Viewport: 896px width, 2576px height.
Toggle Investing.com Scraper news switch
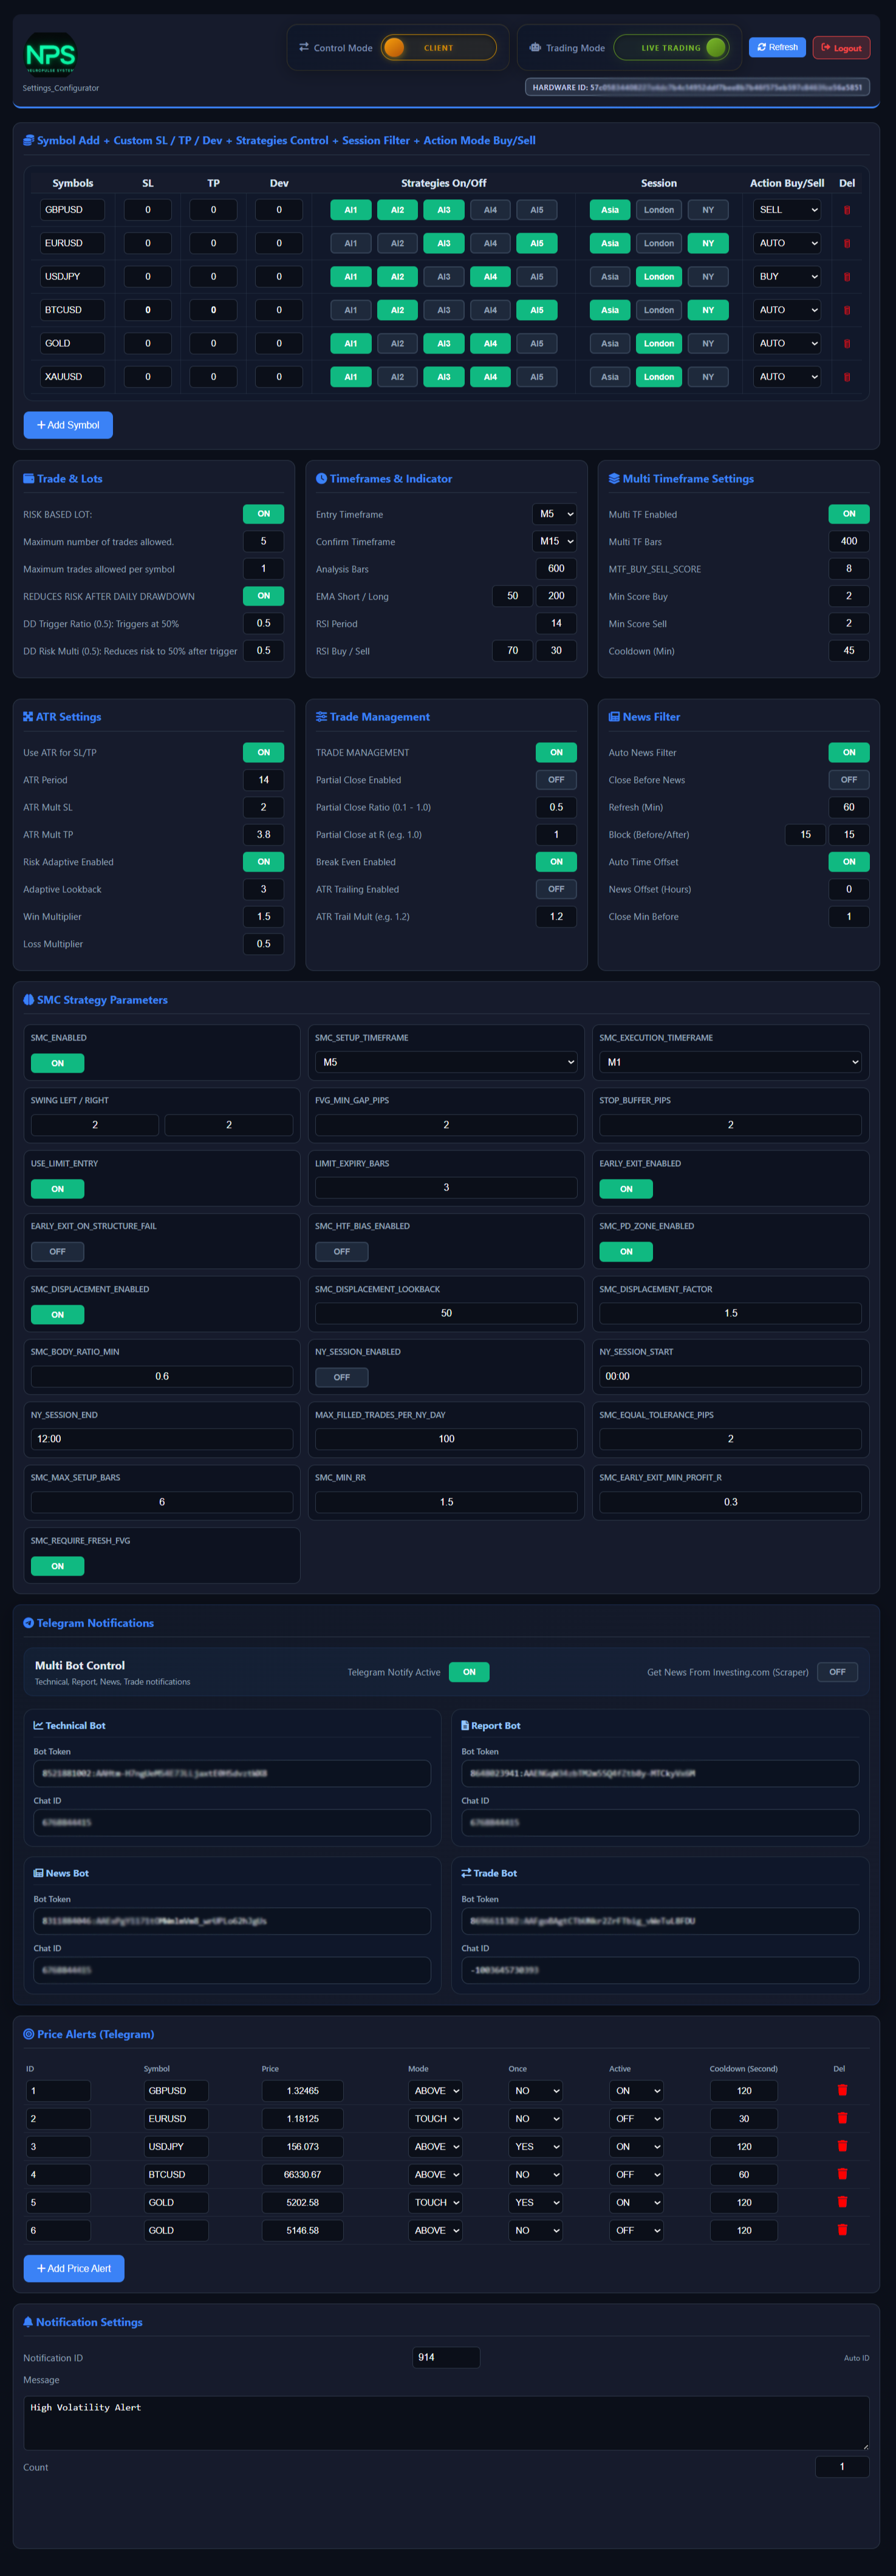tap(837, 1672)
